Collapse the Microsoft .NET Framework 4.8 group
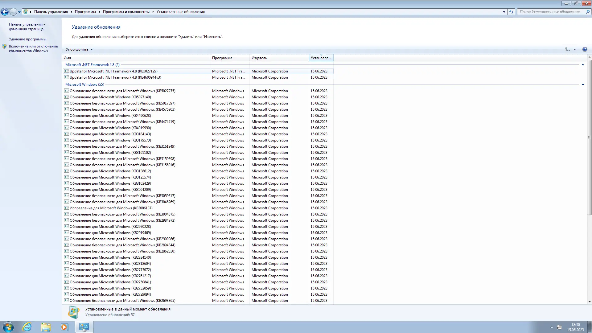Screen dimensions: 592x333 click(582, 65)
